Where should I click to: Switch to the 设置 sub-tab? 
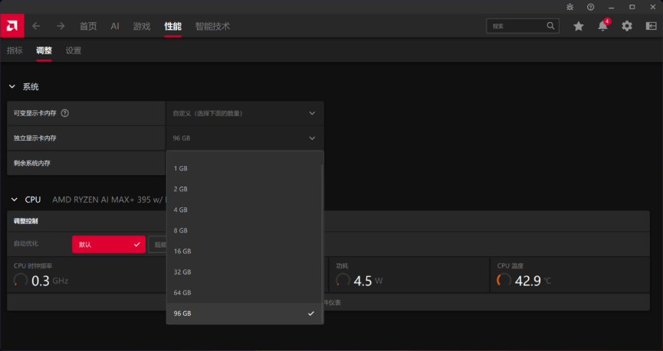tap(73, 50)
